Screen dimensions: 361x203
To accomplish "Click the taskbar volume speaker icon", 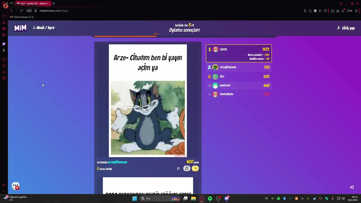I will tap(343, 198).
